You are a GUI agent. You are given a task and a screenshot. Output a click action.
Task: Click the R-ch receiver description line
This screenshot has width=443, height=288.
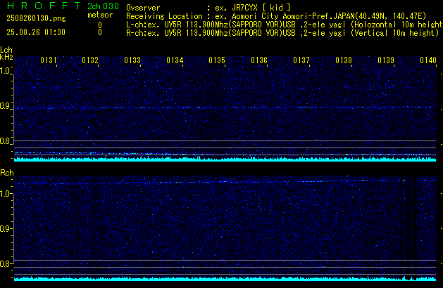[282, 33]
